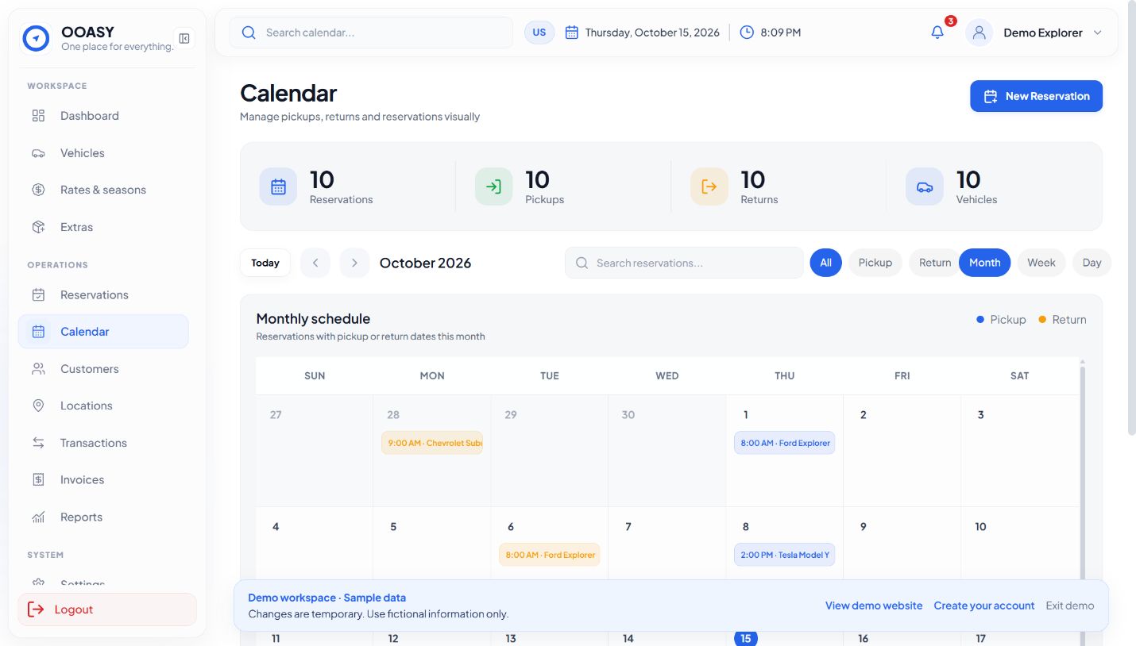This screenshot has width=1136, height=646.
Task: Click the Vehicles car icon in sidebar
Action: (38, 153)
